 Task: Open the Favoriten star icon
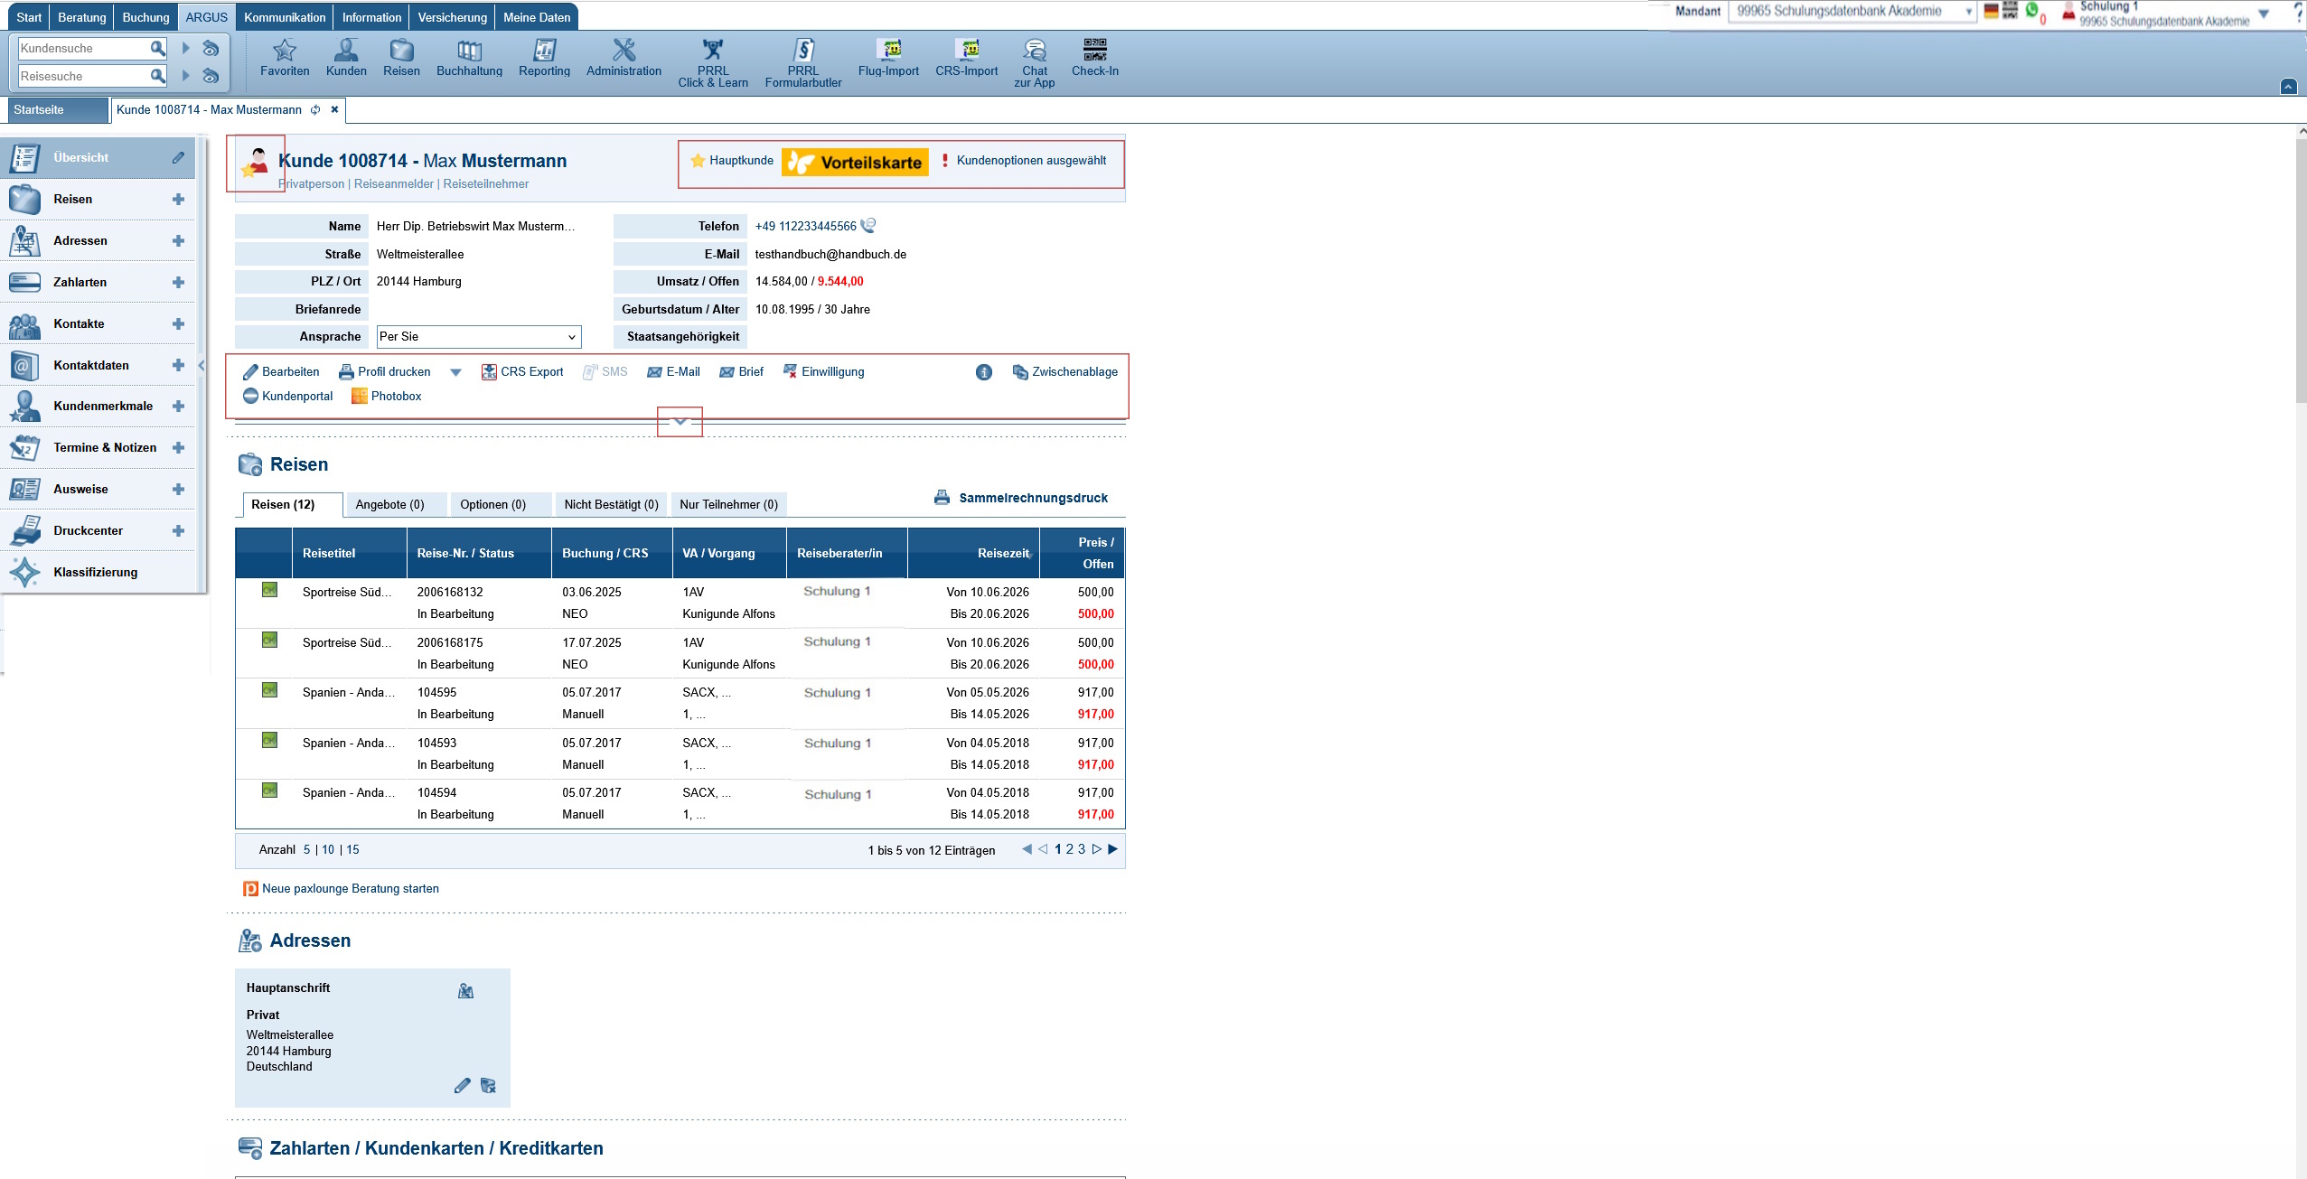[285, 50]
